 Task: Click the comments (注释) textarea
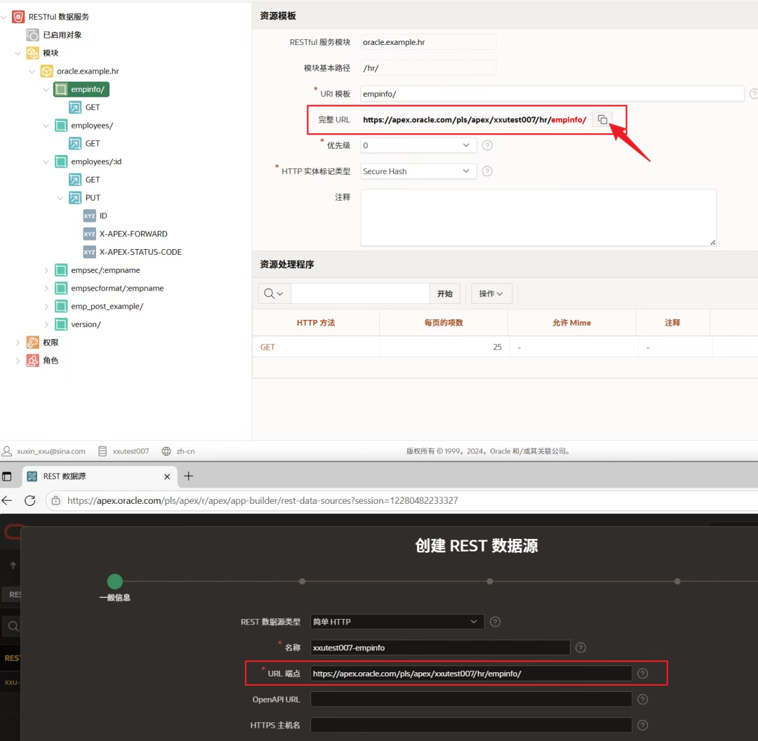coord(538,218)
